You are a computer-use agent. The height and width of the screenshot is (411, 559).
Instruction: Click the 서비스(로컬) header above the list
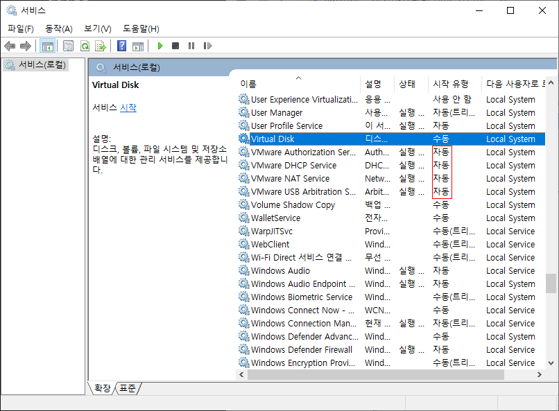(x=137, y=67)
